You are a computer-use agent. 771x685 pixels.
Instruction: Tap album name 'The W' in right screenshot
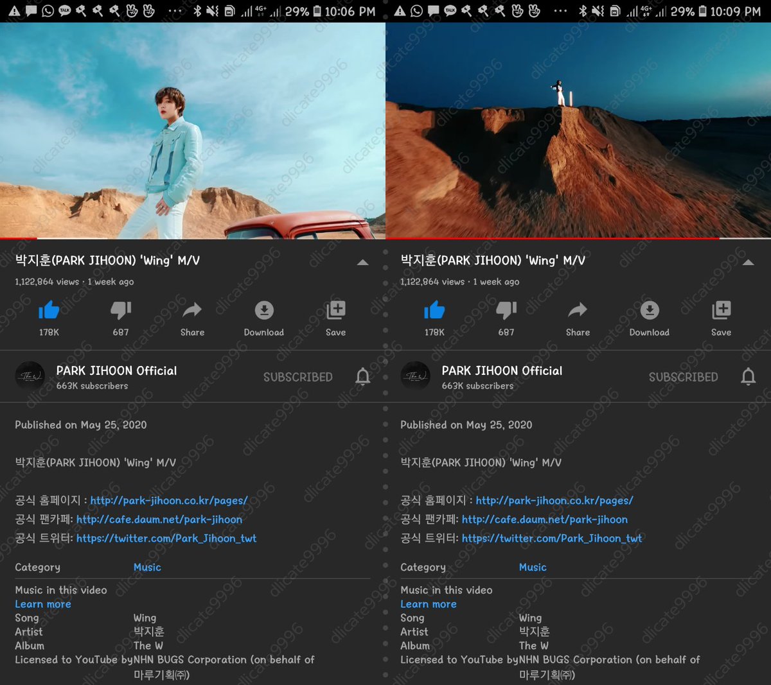point(533,646)
